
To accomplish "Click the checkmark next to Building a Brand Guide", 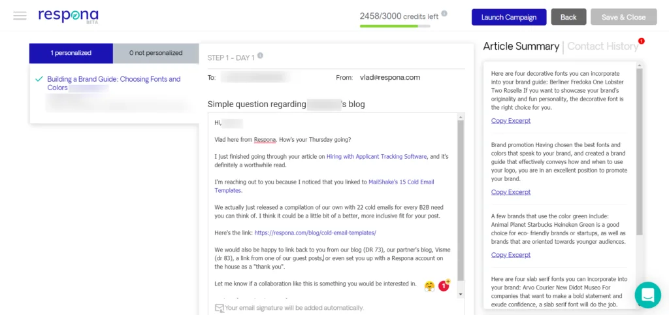I will [39, 79].
